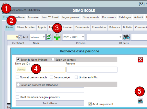
Task: Select the Catalogue tab
Action: coord(125,17)
